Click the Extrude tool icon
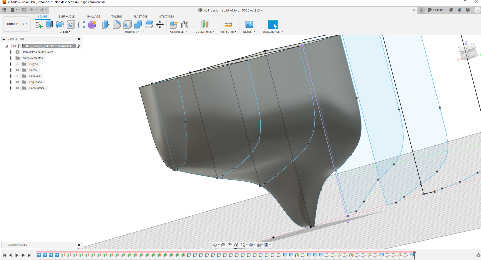The height and width of the screenshot is (260, 481). [x=49, y=24]
